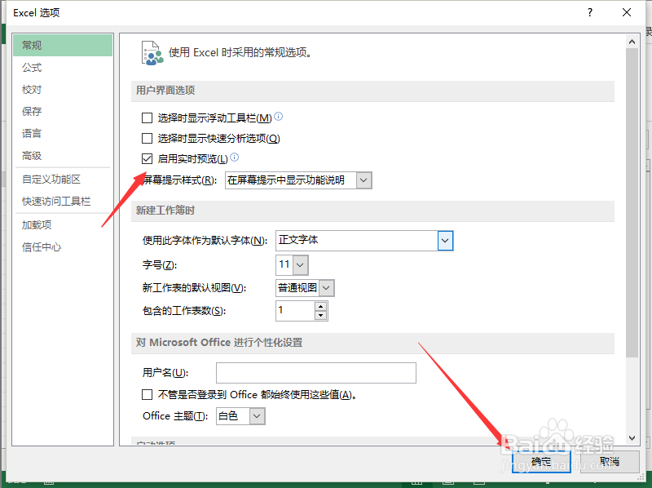The image size is (652, 488).
Task: Enable 选择时显示浮动工具栏 checkbox
Action: pyautogui.click(x=148, y=118)
